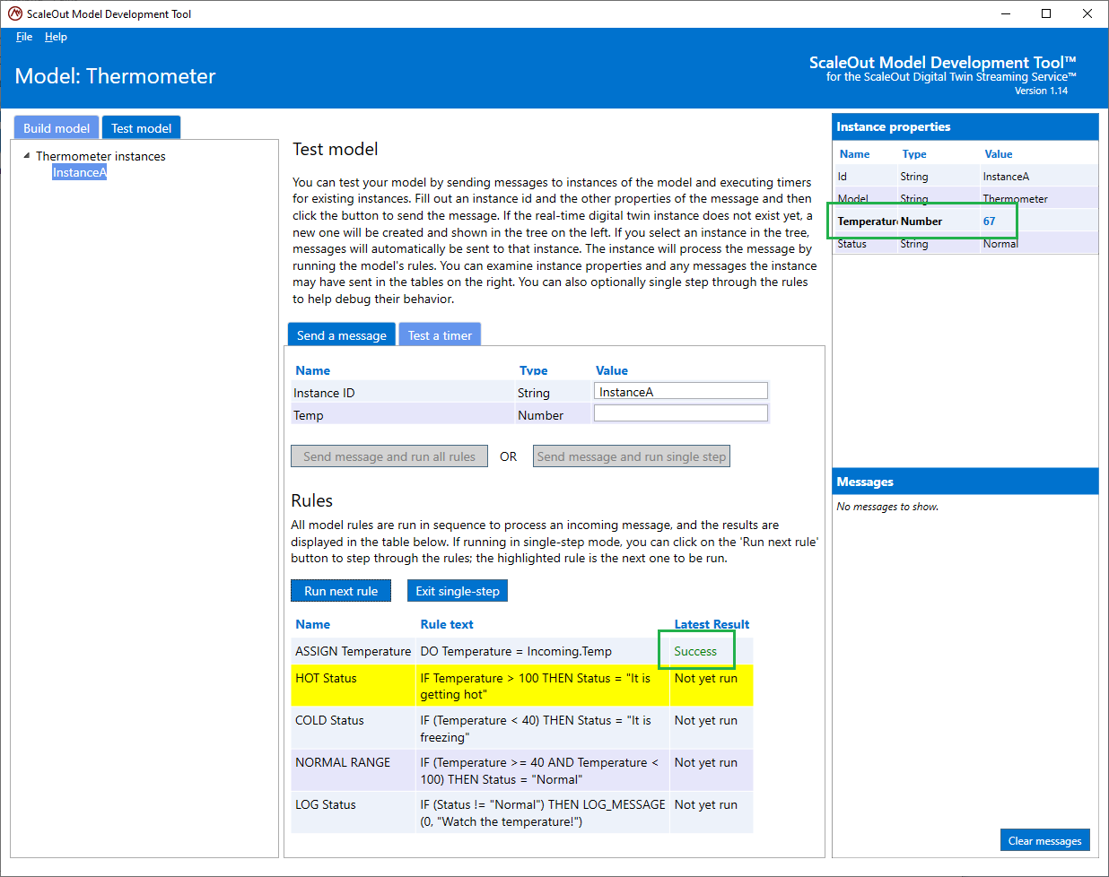The height and width of the screenshot is (877, 1109).
Task: Open the Test a timer tab
Action: pyautogui.click(x=440, y=334)
